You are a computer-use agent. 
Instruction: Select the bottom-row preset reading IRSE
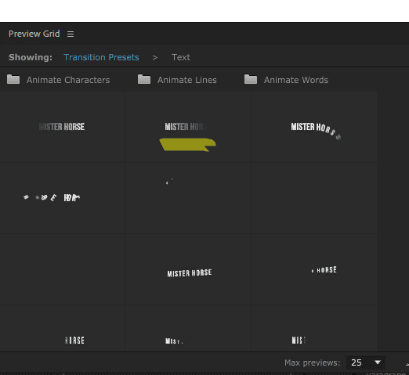[x=63, y=328]
